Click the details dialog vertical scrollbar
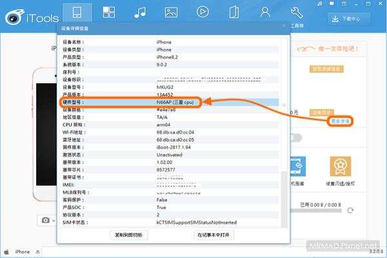This screenshot has height=258, width=387. tap(284, 199)
